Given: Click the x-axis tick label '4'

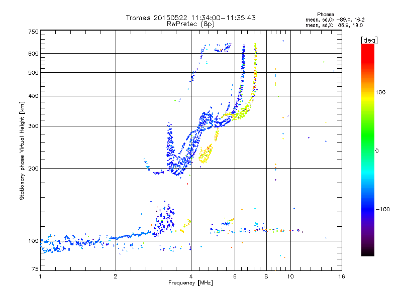Looking at the screenshot, I should point(191,276).
